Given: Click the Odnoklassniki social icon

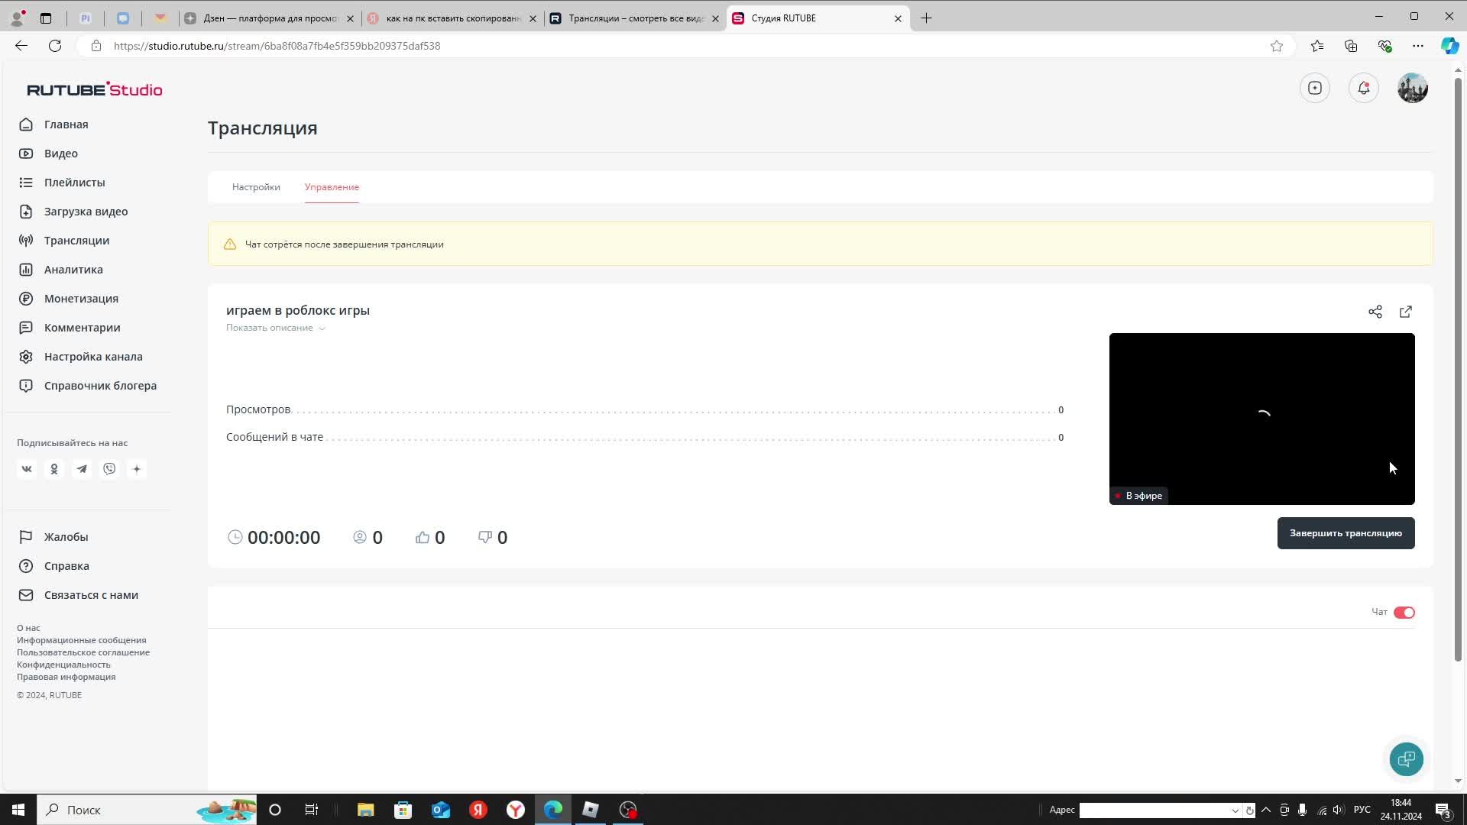Looking at the screenshot, I should [54, 469].
